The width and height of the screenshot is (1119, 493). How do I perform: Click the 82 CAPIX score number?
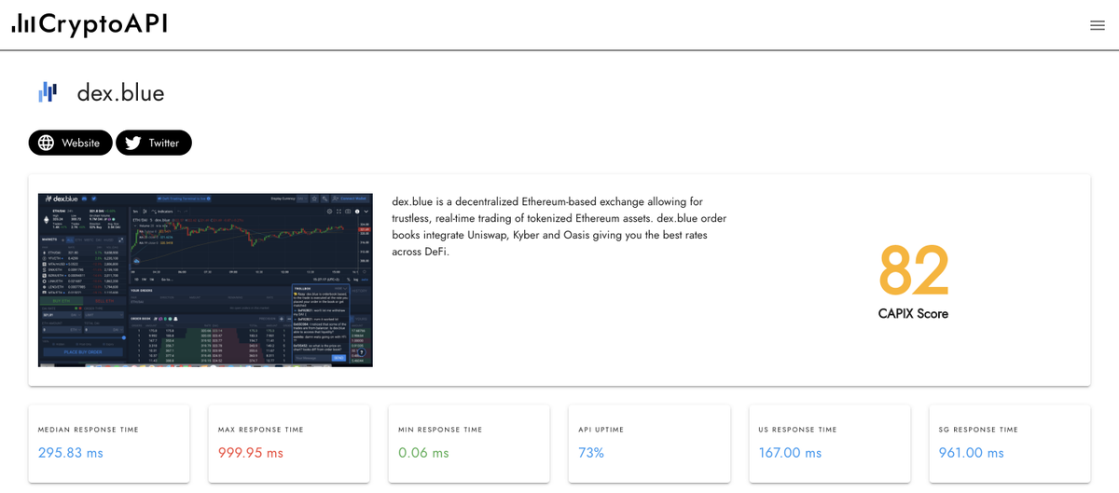[913, 270]
